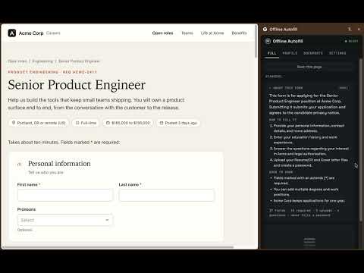Viewport: 364px width, 273px height.
Task: Click the Acme Corp logo icon
Action: [12, 33]
